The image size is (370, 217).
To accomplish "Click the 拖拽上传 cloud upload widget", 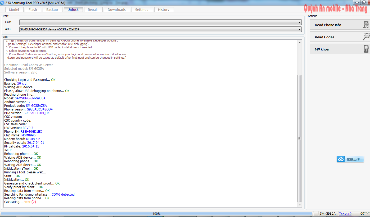I will click(350, 159).
